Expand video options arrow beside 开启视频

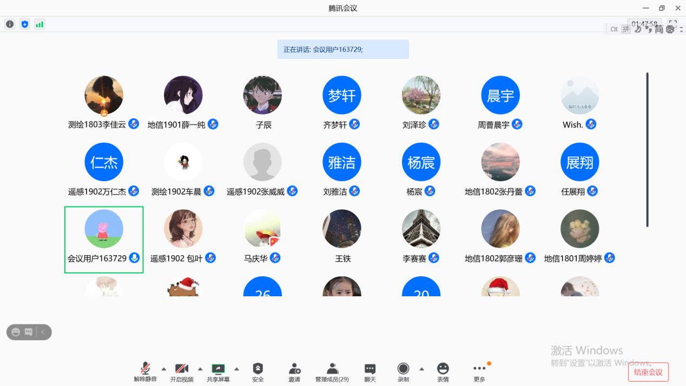[x=200, y=369]
